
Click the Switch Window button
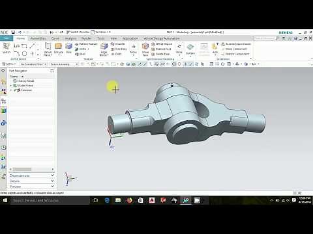point(78,32)
